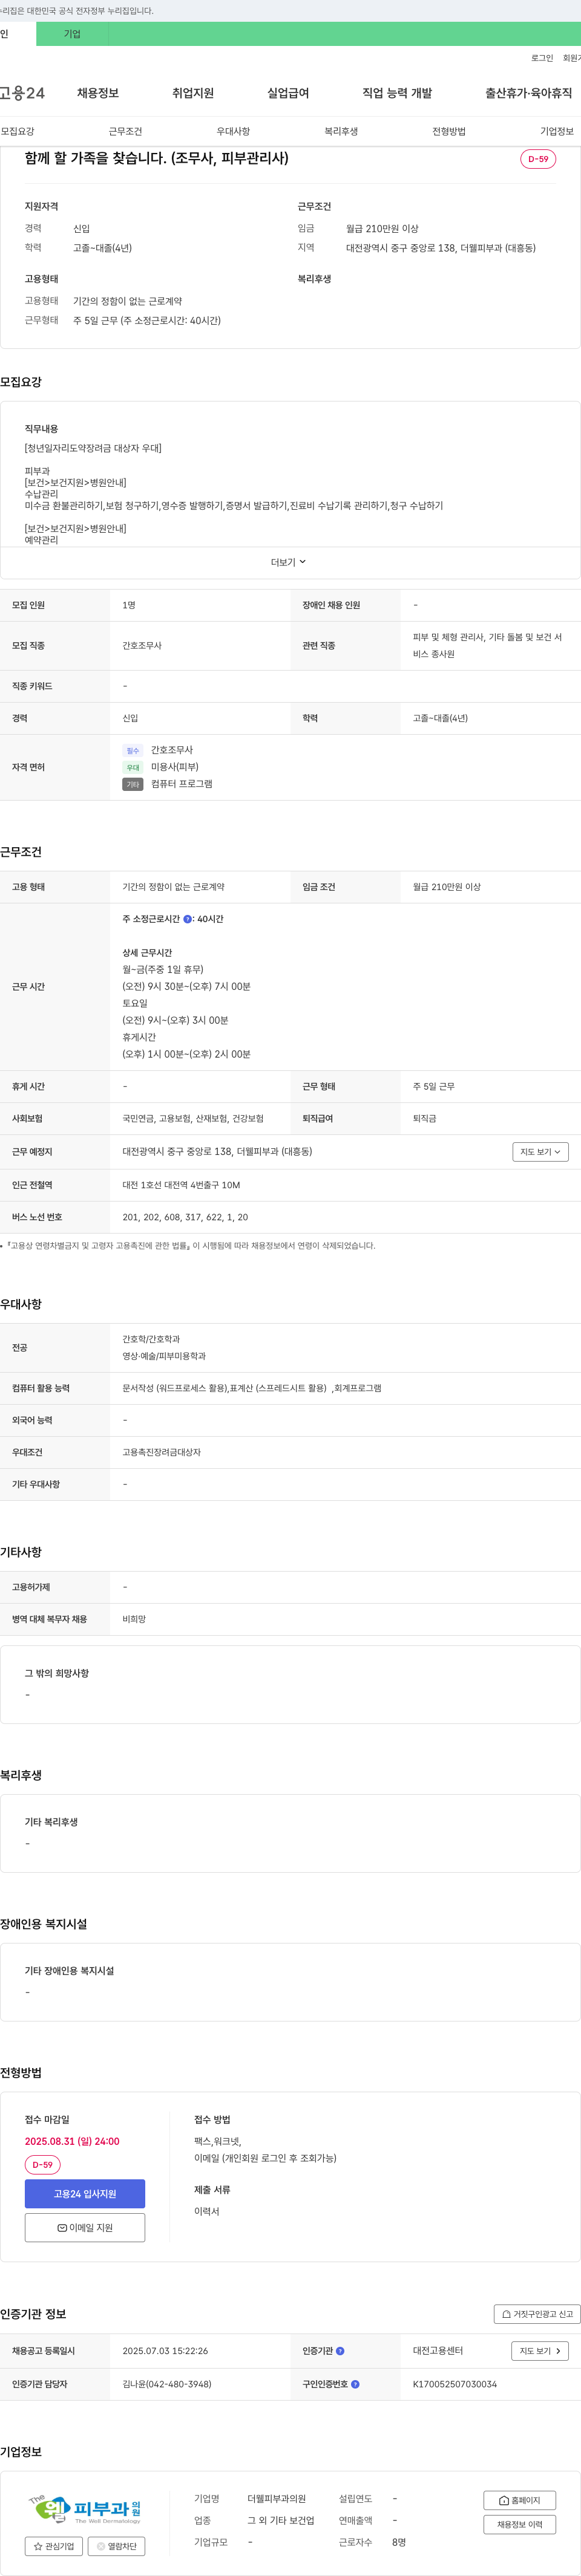The image size is (581, 2576).
Task: Apply with 고용24 입사지원 button
Action: pos(85,2194)
